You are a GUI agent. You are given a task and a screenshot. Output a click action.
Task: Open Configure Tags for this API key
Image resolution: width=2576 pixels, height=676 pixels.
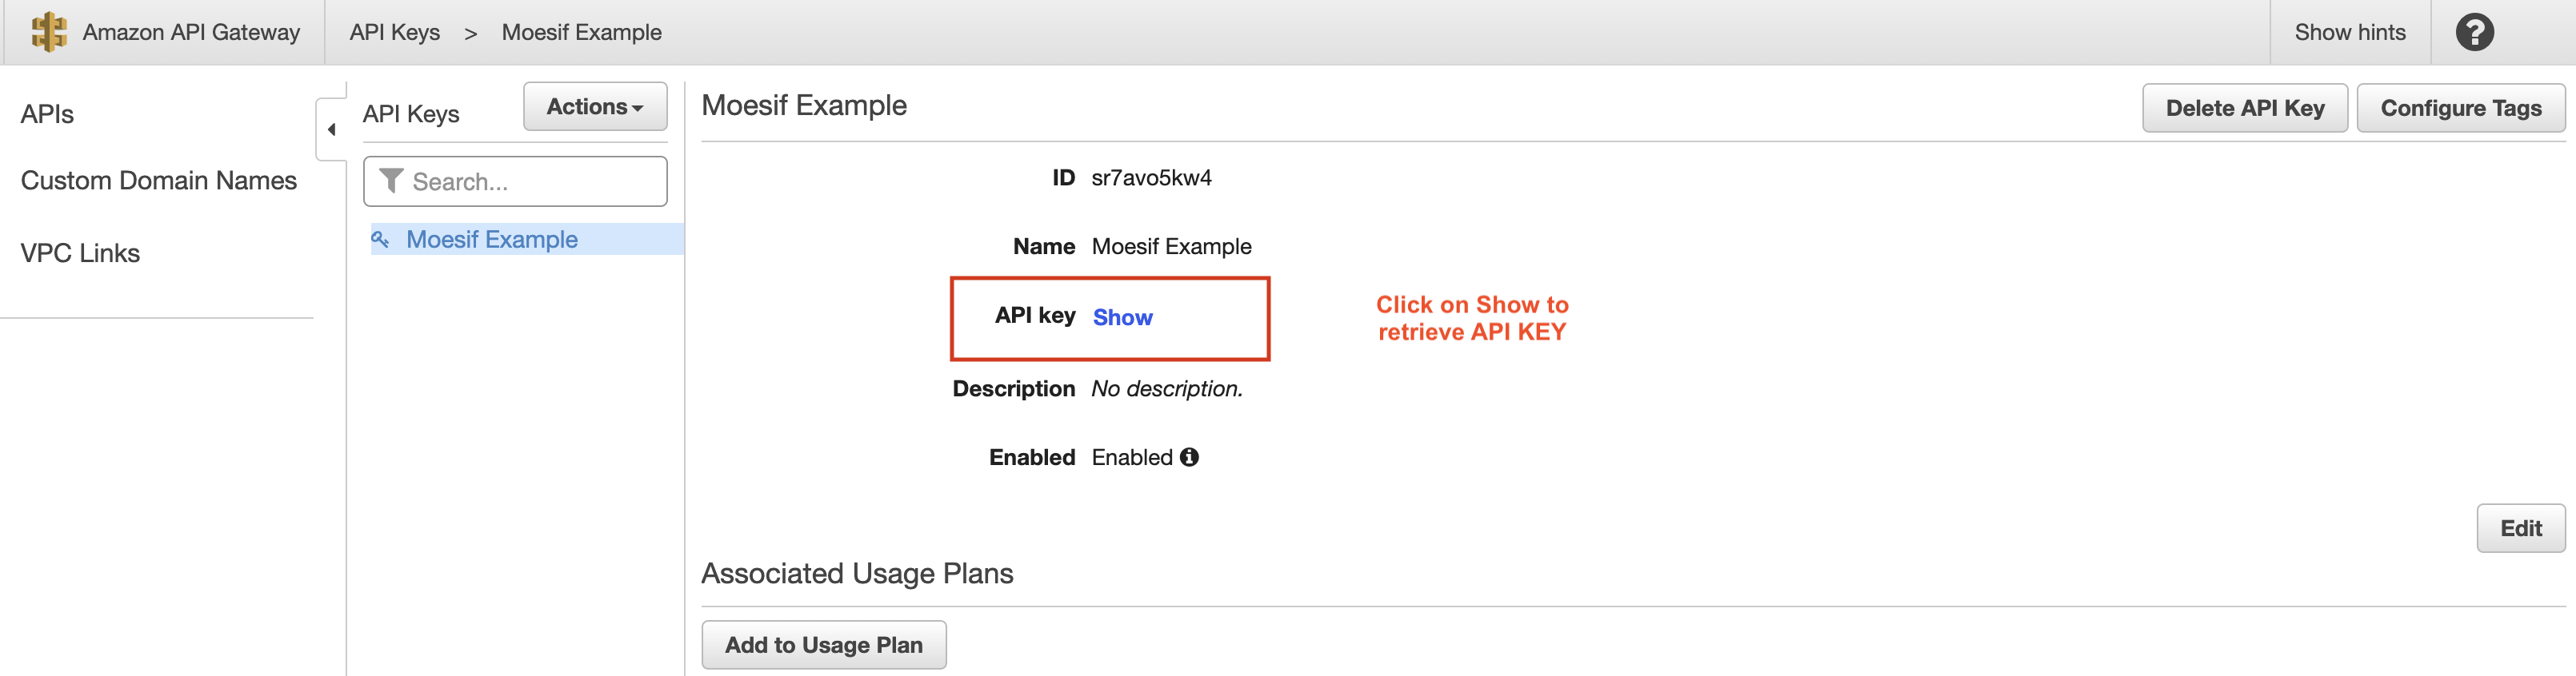pos(2461,107)
